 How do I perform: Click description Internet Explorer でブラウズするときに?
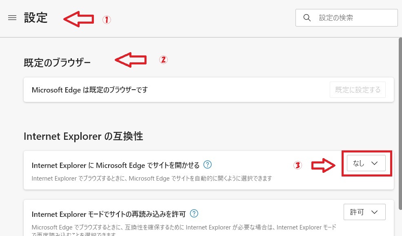click(152, 179)
